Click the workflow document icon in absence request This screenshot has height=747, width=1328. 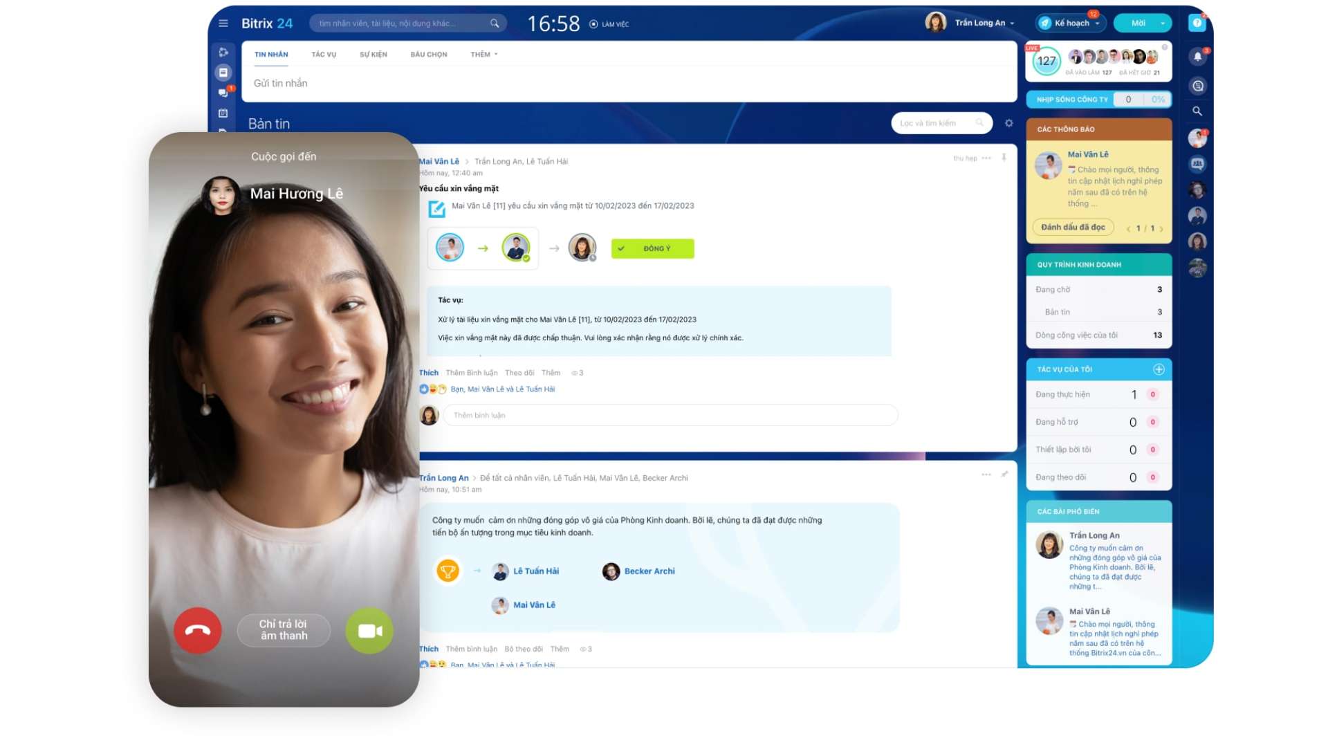tap(436, 207)
